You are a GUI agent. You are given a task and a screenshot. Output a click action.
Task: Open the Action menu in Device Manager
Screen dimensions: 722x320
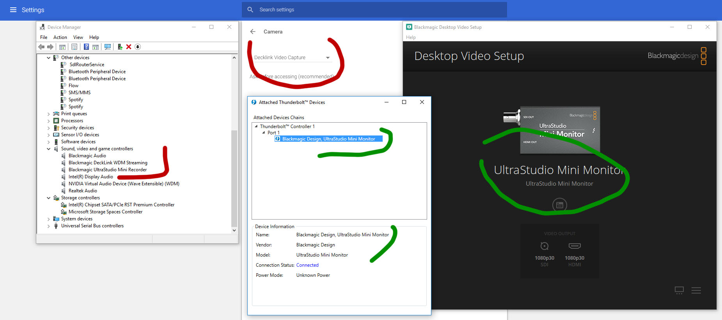click(x=60, y=37)
